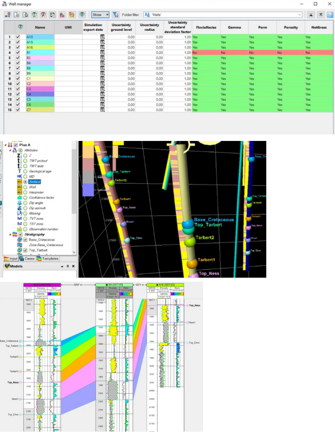The height and width of the screenshot is (432, 335).
Task: Click the C3 magenta color name cell
Action: click(40, 89)
